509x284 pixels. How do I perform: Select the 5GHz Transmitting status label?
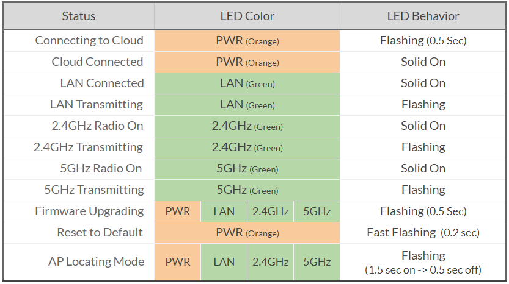(x=93, y=190)
